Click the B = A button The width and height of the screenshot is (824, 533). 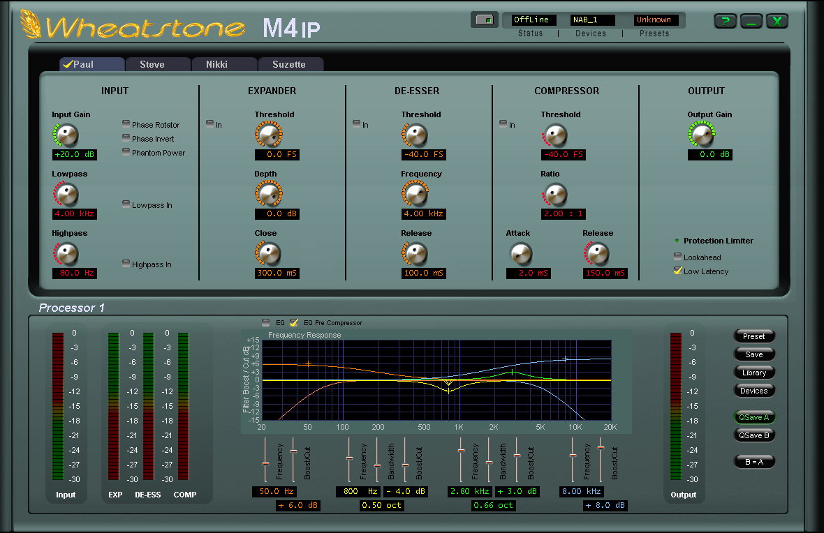[753, 462]
